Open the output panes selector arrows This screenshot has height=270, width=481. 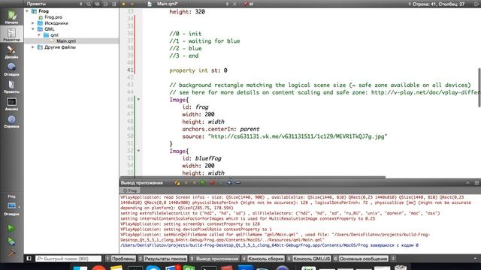[393, 259]
